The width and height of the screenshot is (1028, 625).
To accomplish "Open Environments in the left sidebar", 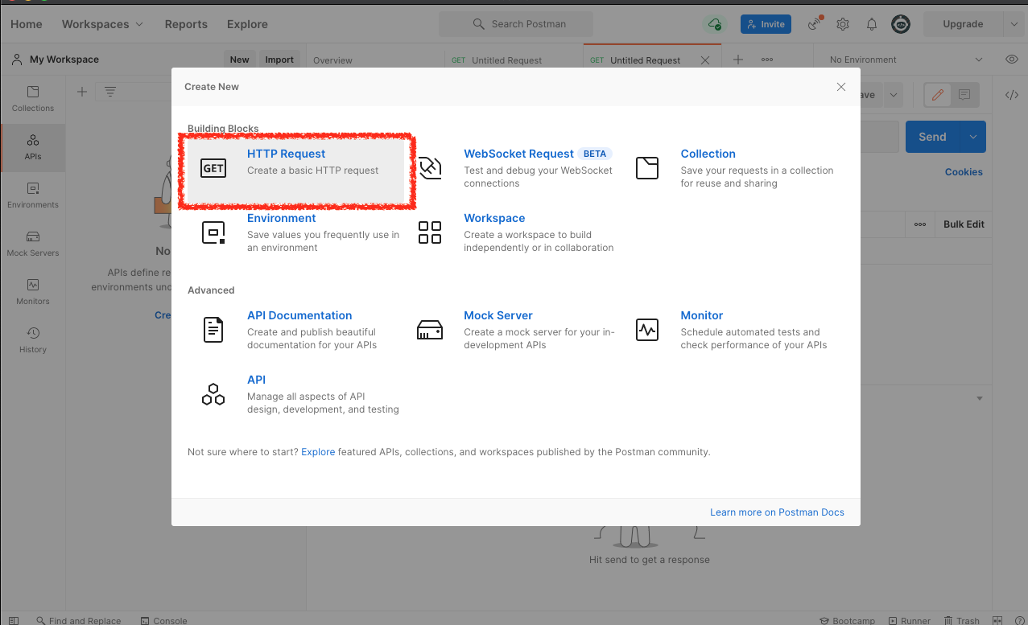I will tap(33, 195).
